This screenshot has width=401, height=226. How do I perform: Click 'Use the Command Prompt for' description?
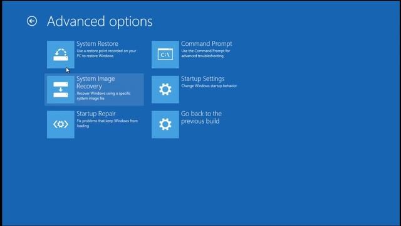[206, 53]
